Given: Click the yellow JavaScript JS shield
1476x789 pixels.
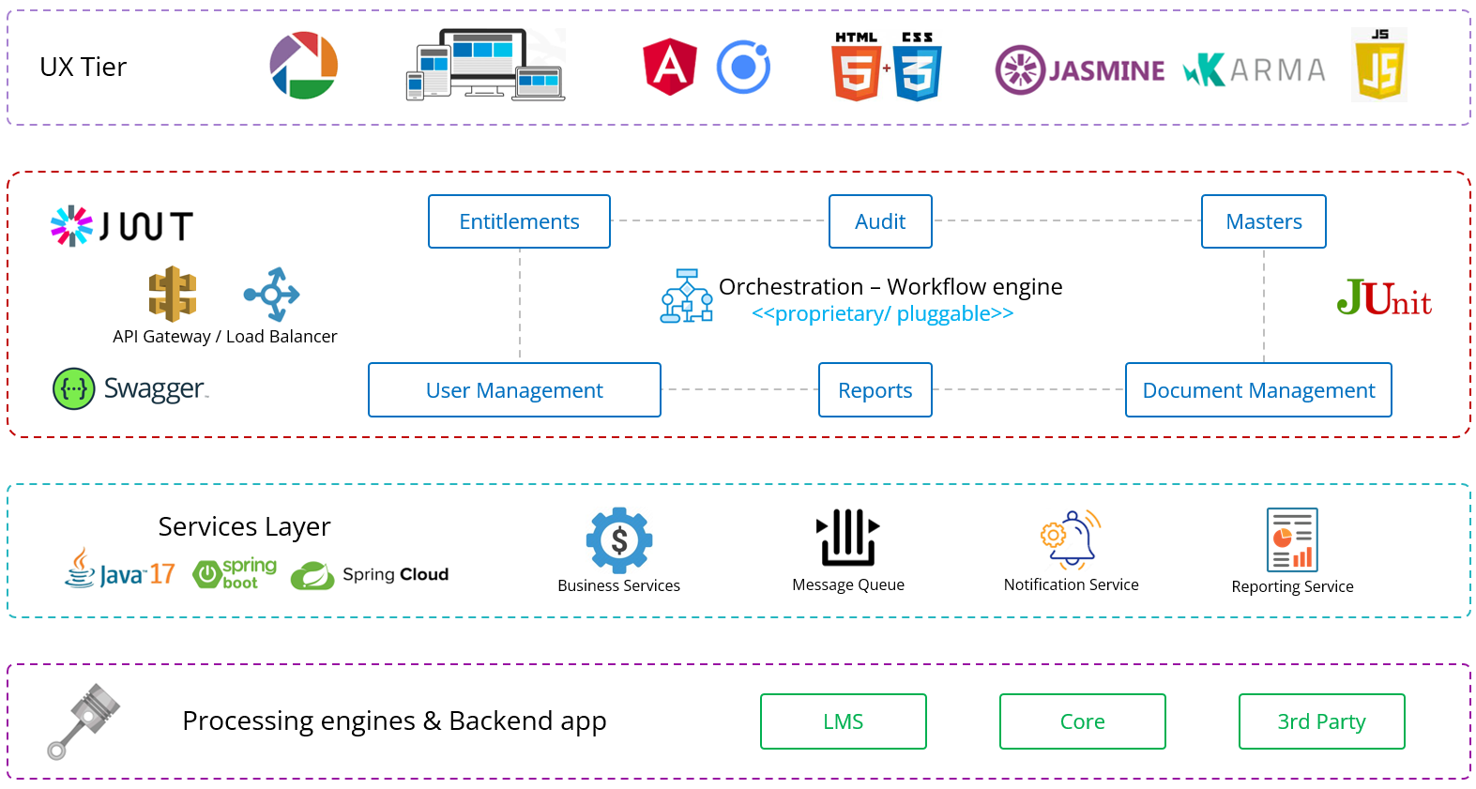Looking at the screenshot, I should [1379, 64].
